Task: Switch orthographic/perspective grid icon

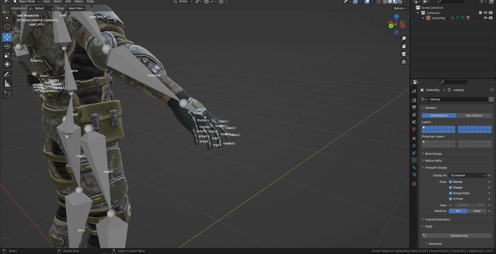Action: pyautogui.click(x=404, y=62)
